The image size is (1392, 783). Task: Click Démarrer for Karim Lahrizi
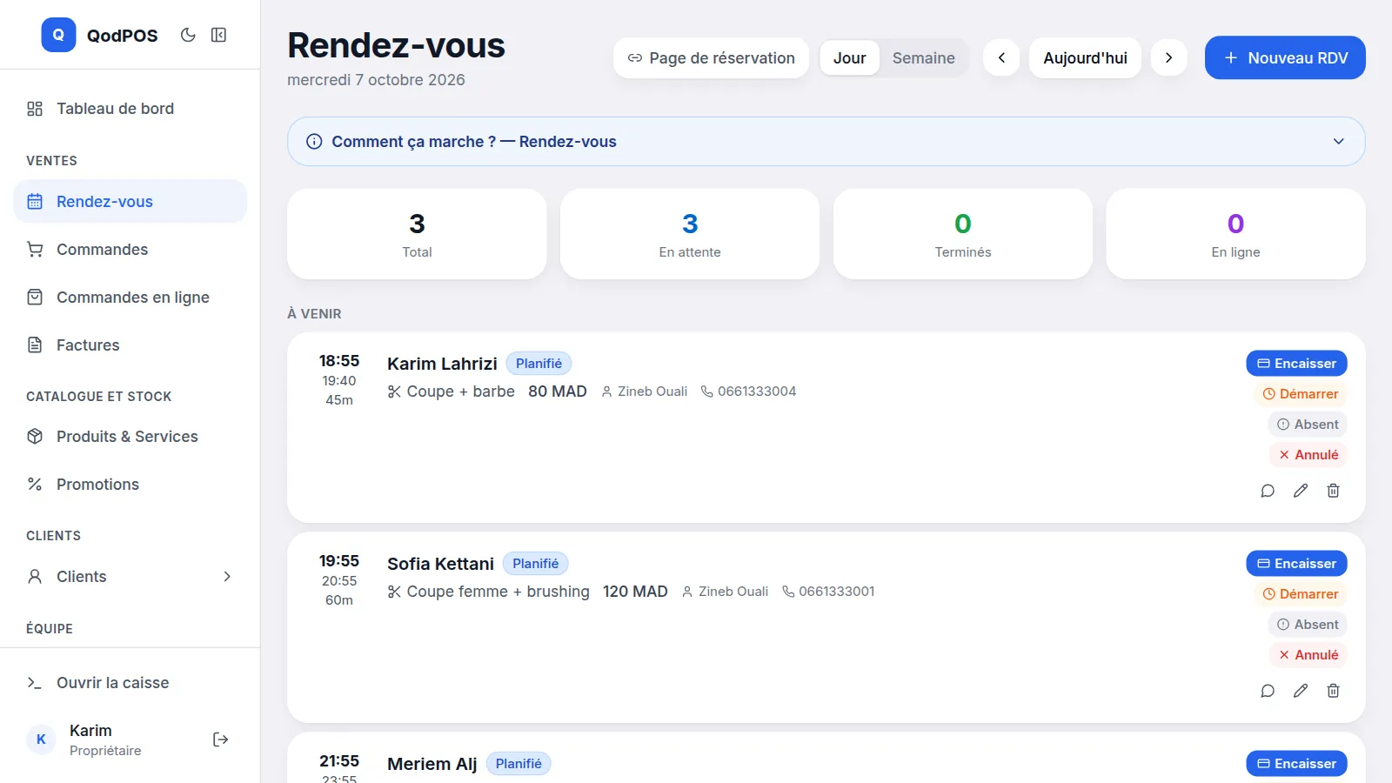pos(1301,394)
